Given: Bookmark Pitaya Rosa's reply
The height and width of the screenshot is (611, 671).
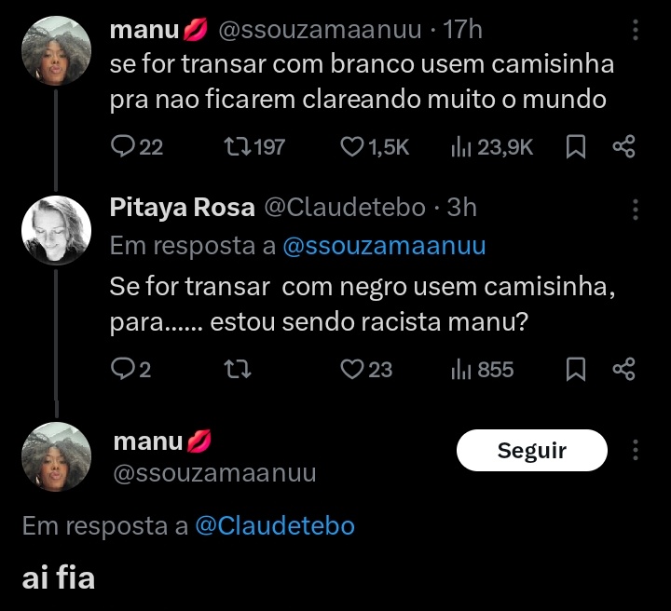Looking at the screenshot, I should point(576,369).
